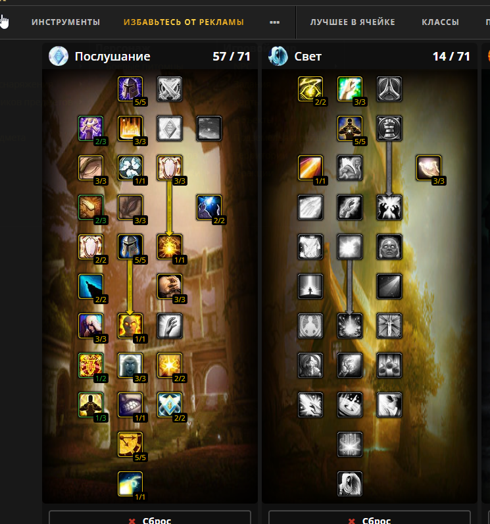Select the greyed-out crossed swords talent
Image resolution: width=490 pixels, height=524 pixels.
coord(170,89)
